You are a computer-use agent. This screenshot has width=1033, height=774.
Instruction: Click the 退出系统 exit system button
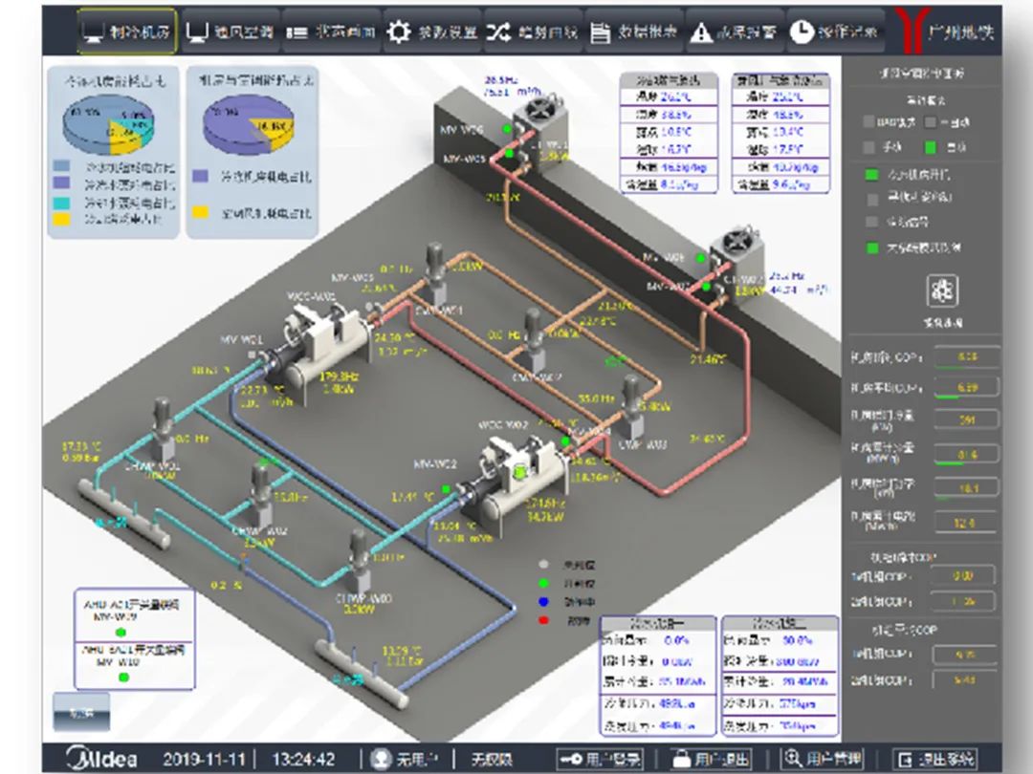pyautogui.click(x=935, y=759)
